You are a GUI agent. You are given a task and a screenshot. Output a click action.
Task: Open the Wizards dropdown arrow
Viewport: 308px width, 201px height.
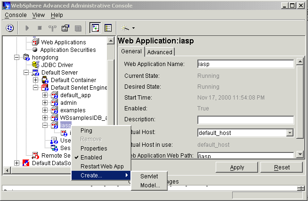[134, 28]
